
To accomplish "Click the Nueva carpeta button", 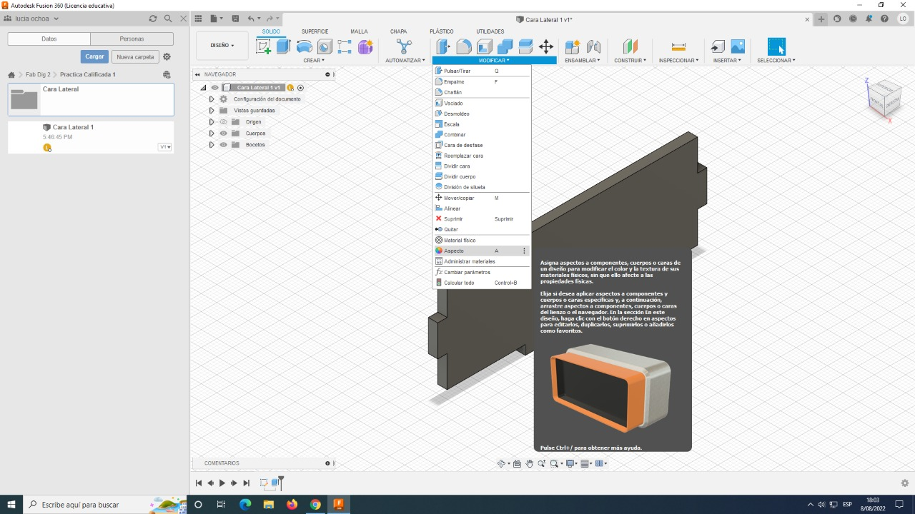I will [135, 57].
